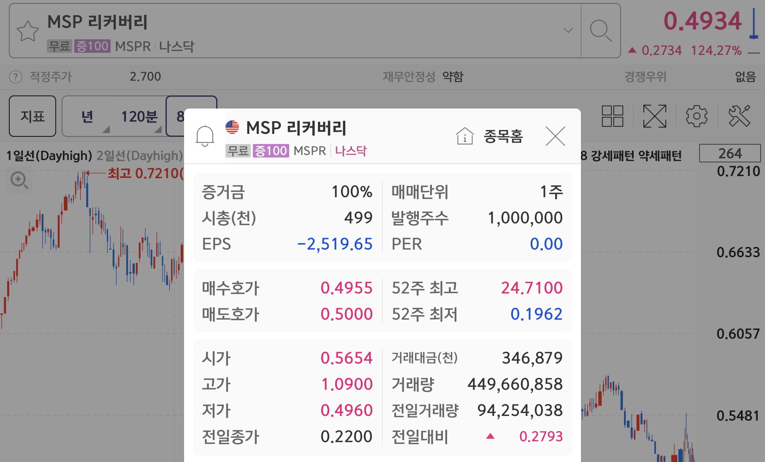Close the stock info popup
The width and height of the screenshot is (765, 462).
coord(555,136)
